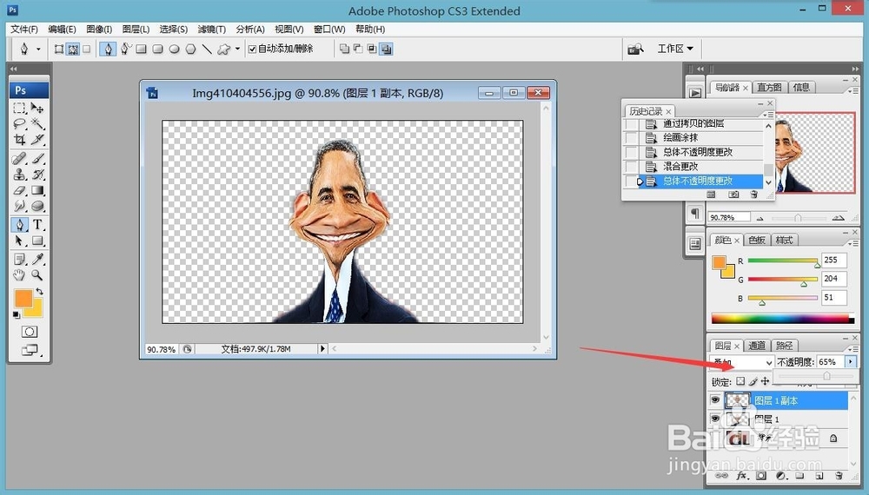Open Navigator panel options menu

point(853,90)
